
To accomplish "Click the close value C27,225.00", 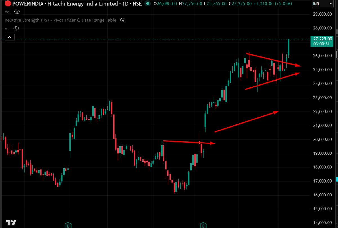I will click(240, 4).
